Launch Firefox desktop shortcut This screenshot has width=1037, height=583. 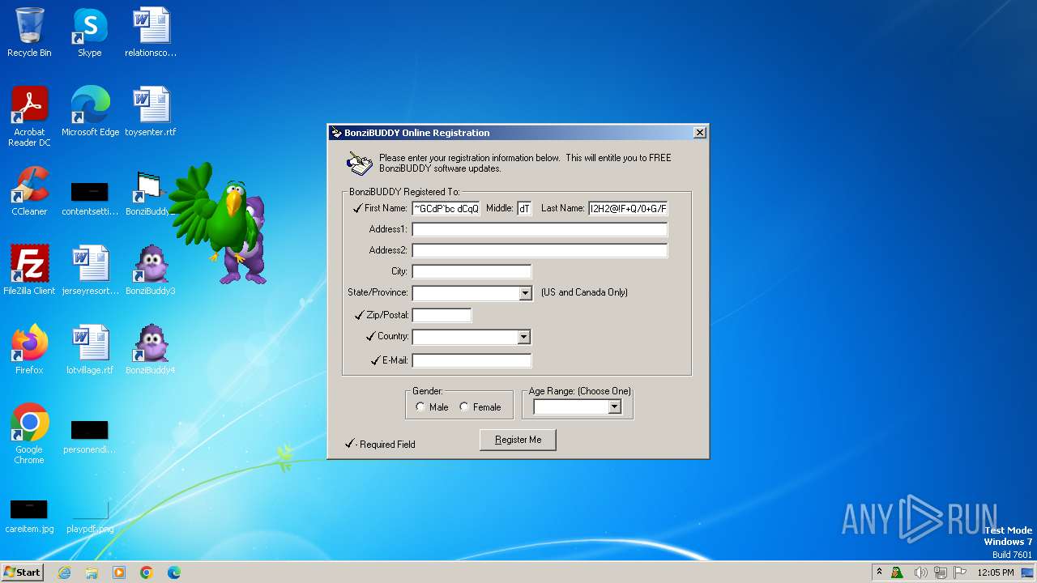[x=29, y=349]
